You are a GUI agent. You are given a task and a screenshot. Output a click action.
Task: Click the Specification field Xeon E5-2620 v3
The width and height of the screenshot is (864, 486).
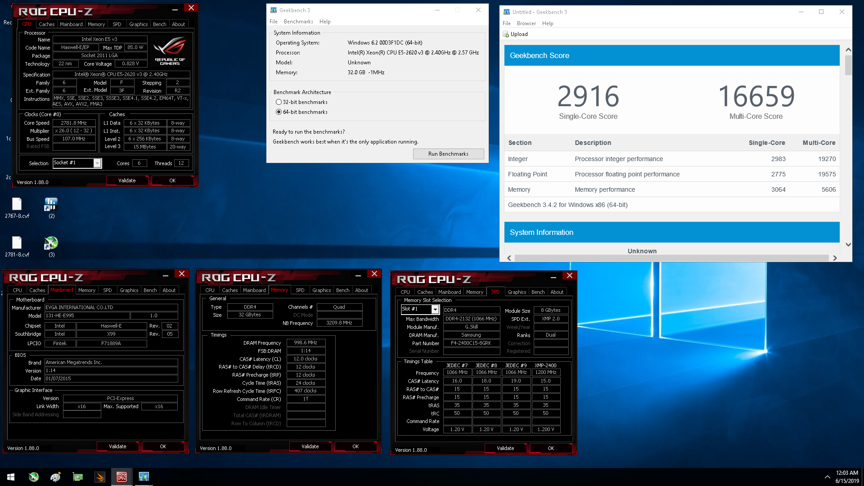coord(121,75)
